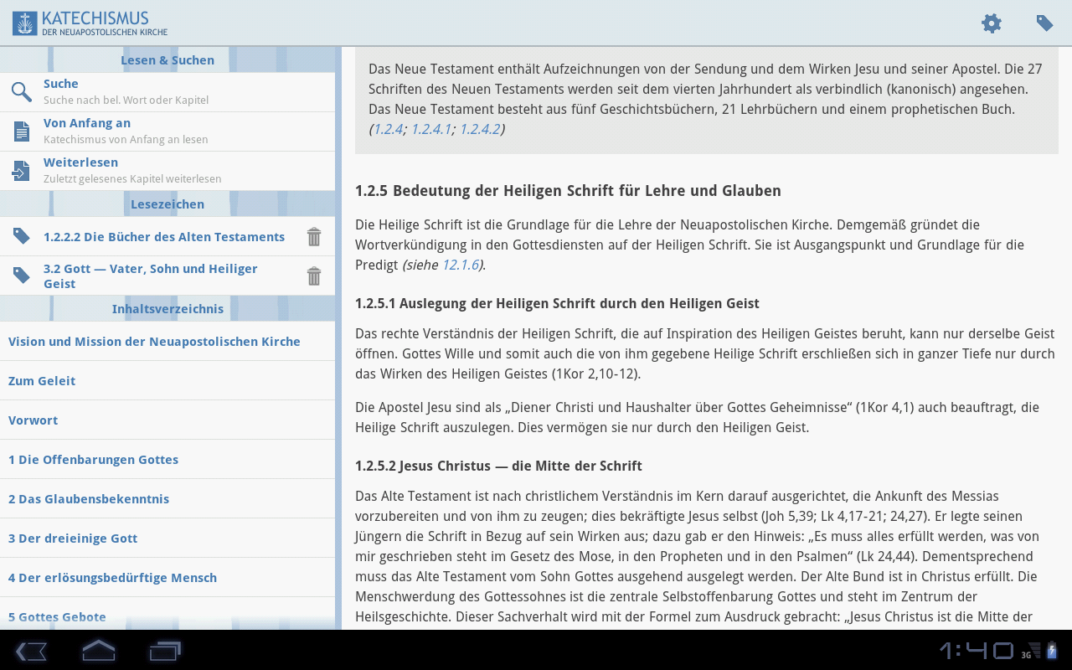Open settings via the gear icon
1072x670 pixels.
click(992, 23)
